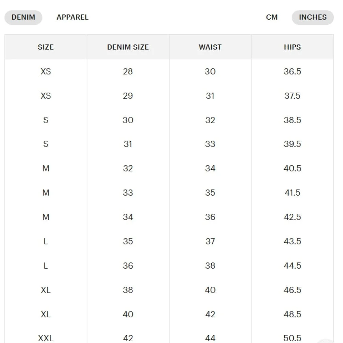This screenshot has height=343, width=343.
Task: Click hips value 44.5
Action: (292, 265)
